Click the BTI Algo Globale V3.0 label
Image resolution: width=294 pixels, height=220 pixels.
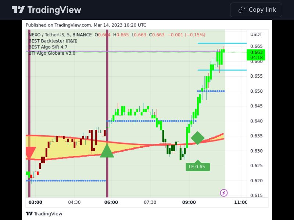52,53
